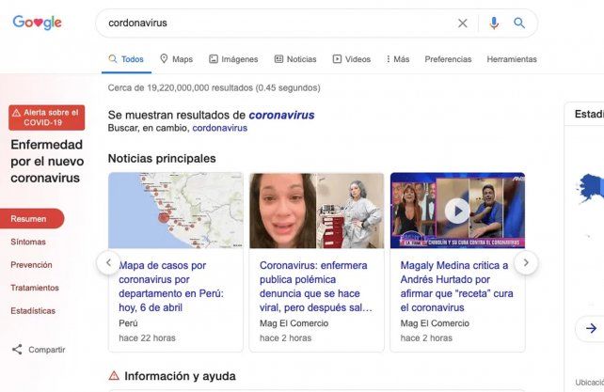Viewport: 604px width, 392px height.
Task: Click the Alerta sobre el COVID-19 badge
Action: point(47,118)
